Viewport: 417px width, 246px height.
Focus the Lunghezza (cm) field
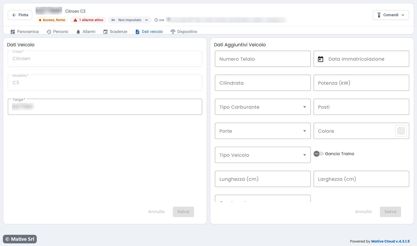tap(263, 179)
